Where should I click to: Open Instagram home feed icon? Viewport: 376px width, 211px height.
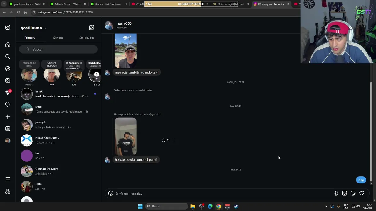(8, 45)
